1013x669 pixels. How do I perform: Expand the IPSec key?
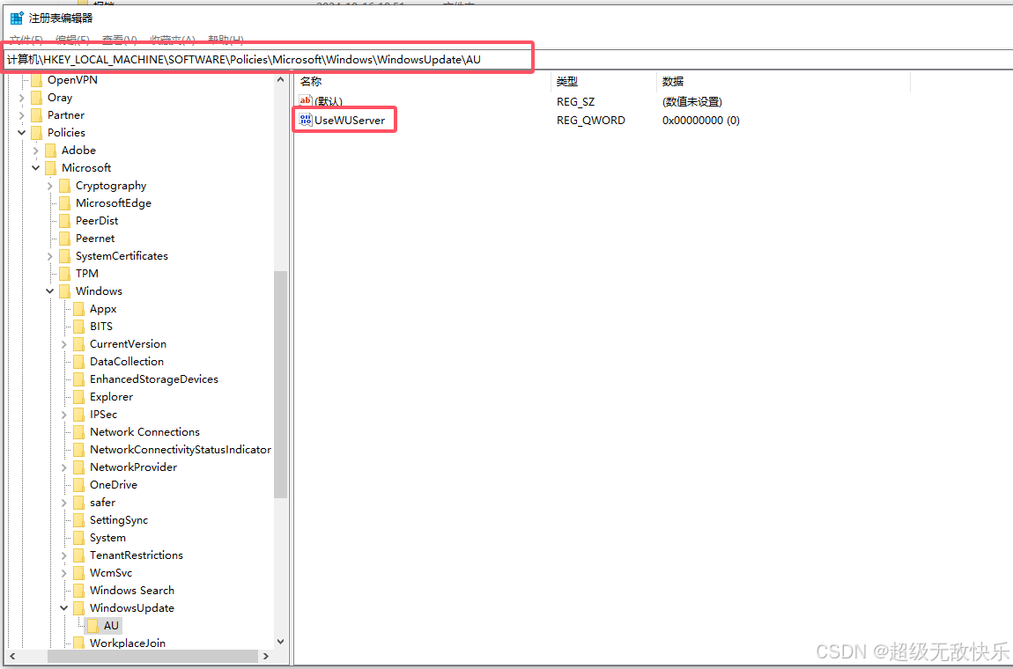pyautogui.click(x=64, y=415)
